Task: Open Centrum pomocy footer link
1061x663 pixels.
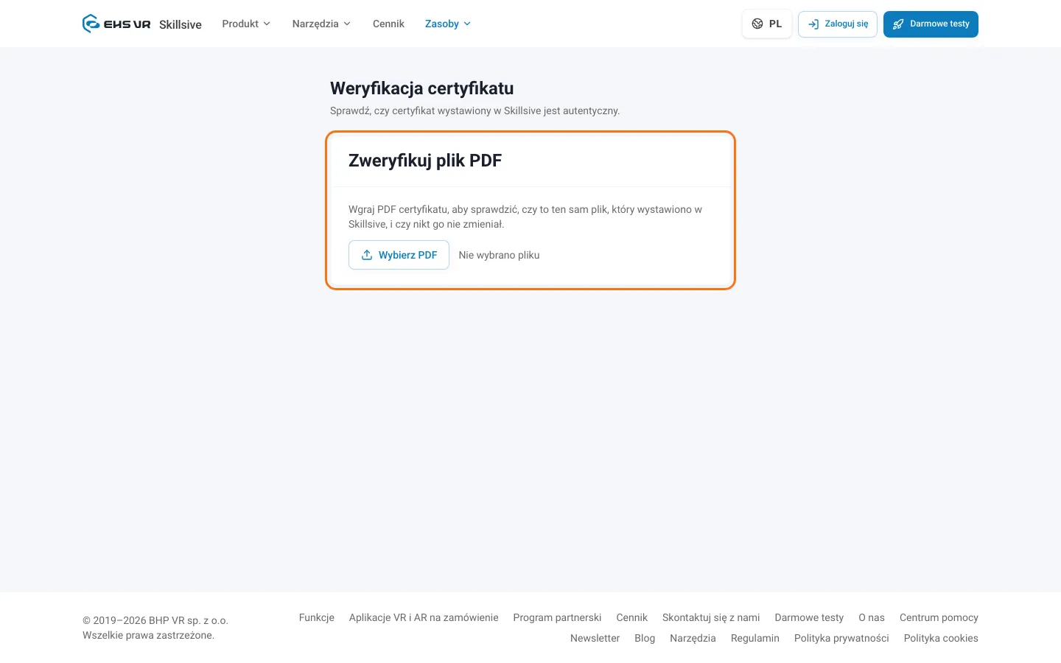Action: [939, 617]
